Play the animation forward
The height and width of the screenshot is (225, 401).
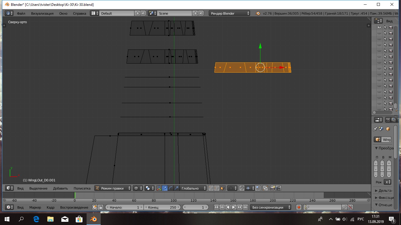(x=234, y=207)
